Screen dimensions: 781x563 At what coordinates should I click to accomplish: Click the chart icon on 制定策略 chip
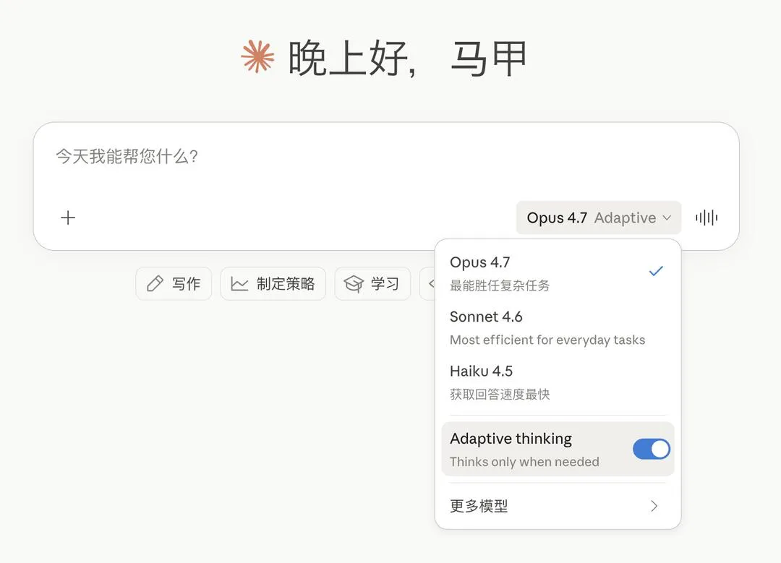(x=239, y=284)
